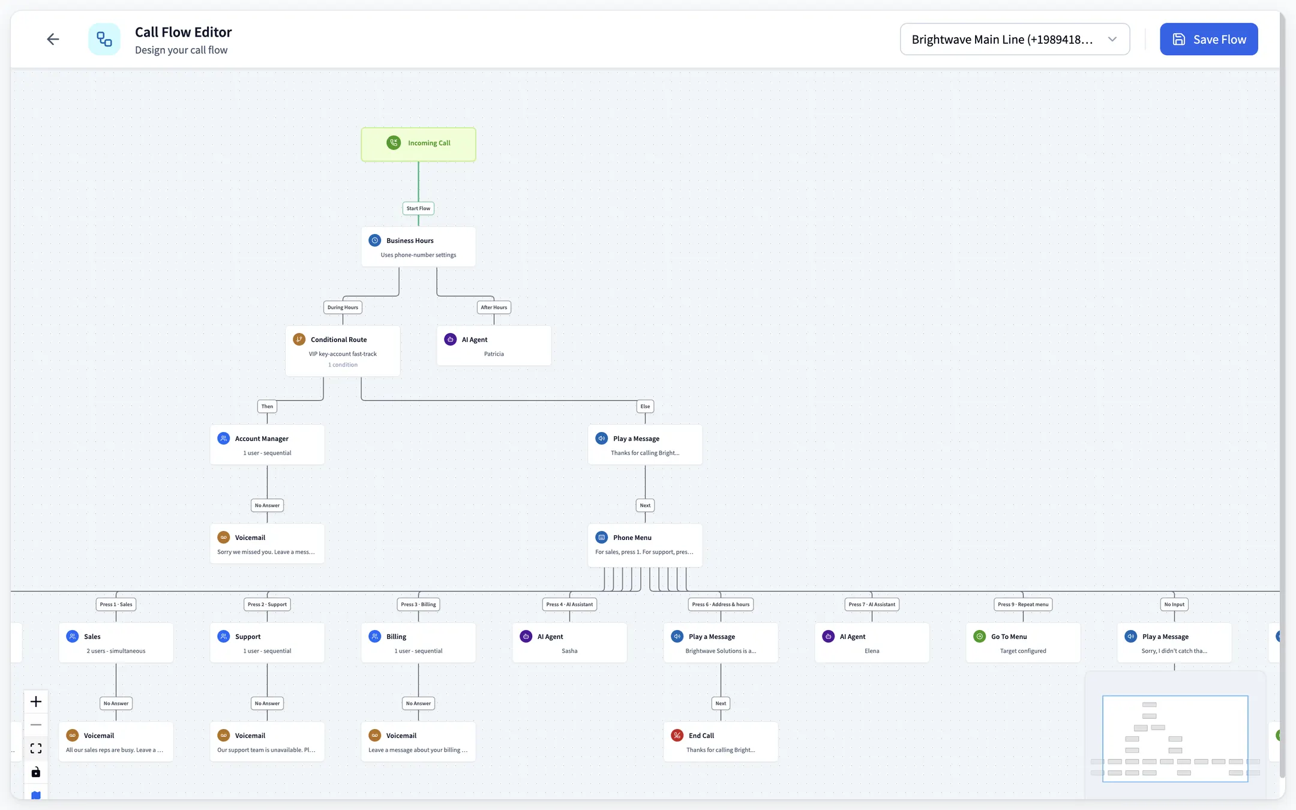Click the Sorry I didn't catch message icon

coord(1130,637)
